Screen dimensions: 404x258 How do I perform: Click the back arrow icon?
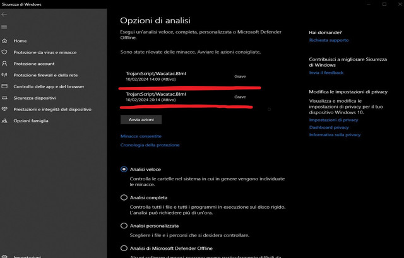[4, 15]
